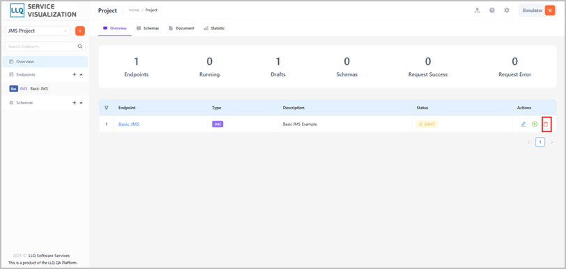Image resolution: width=566 pixels, height=269 pixels.
Task: Run the Basic JMS endpoint
Action: (x=535, y=124)
